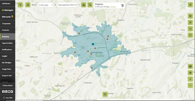Open the map filter funnel icon

click(x=20, y=5)
